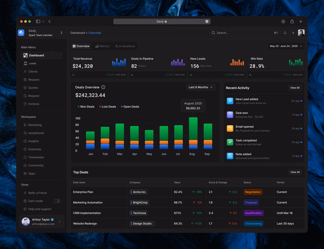Click the info icon beside Deals Overview
Screen dimensions: 324x249
(103, 87)
